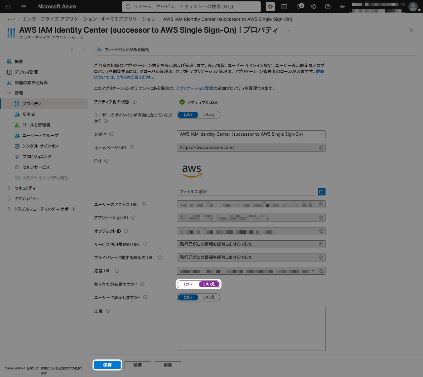Viewport: 423px width, 377px height.
Task: Set 割り当てが必要ですか toggle to はい
Action: click(x=188, y=284)
